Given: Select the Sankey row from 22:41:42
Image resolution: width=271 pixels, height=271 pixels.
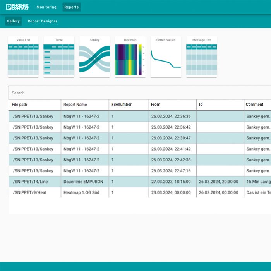Looking at the screenshot, I should tap(140, 149).
